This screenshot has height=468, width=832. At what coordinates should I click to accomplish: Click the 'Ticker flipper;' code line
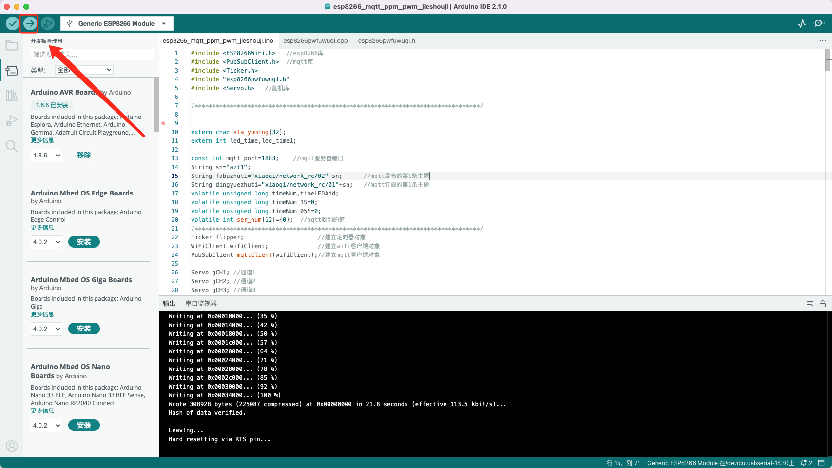click(x=217, y=237)
